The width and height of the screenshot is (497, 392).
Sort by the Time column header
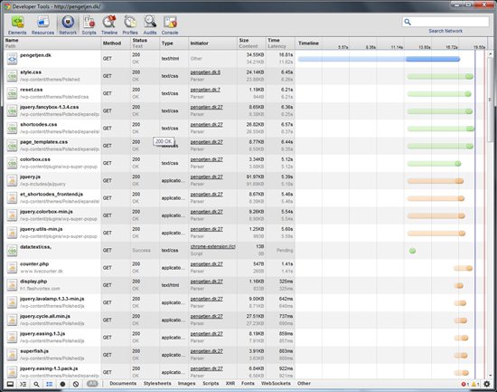coord(280,43)
